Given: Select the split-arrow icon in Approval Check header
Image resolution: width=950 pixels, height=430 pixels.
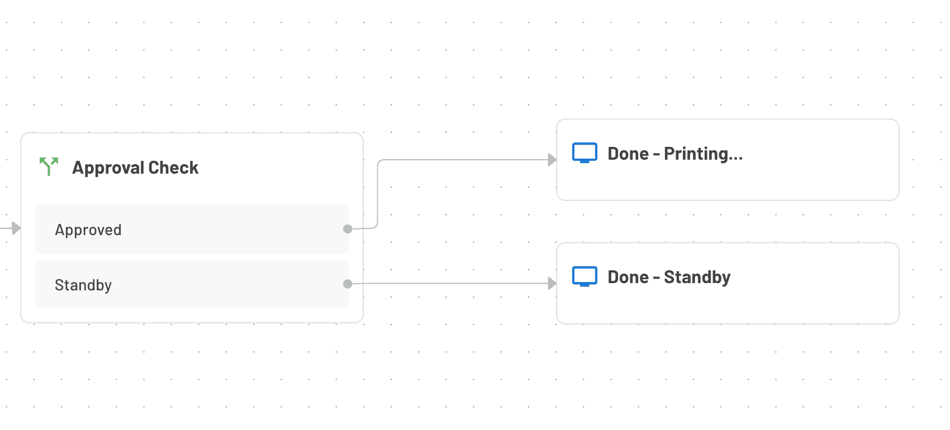Looking at the screenshot, I should tap(48, 166).
